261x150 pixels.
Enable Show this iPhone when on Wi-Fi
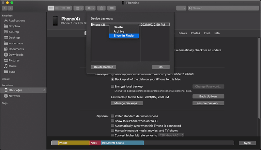pos(112,121)
